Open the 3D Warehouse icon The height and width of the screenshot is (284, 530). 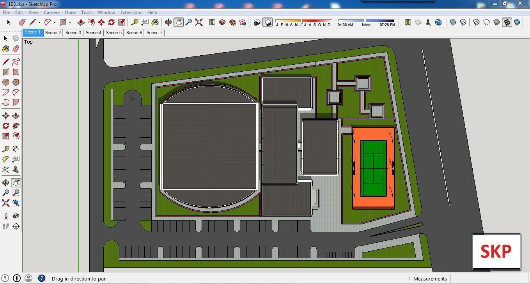click(222, 22)
